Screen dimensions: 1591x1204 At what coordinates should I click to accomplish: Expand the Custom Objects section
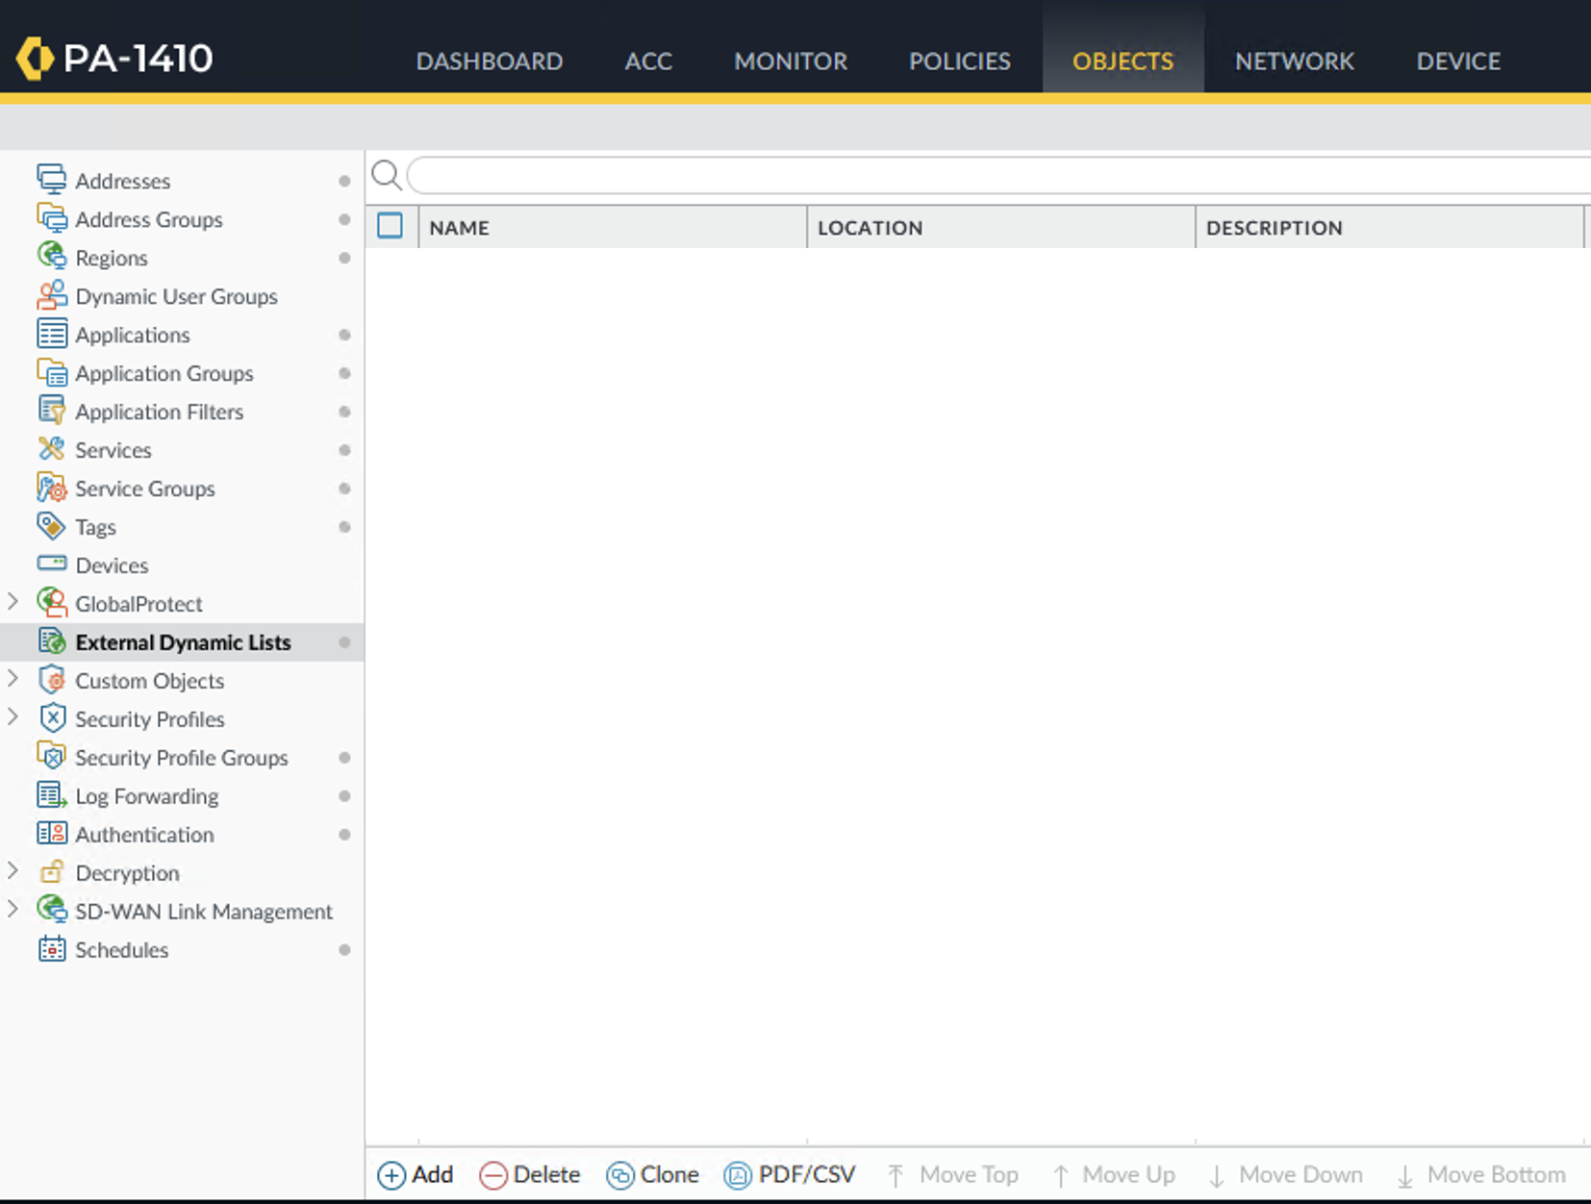[x=13, y=679]
